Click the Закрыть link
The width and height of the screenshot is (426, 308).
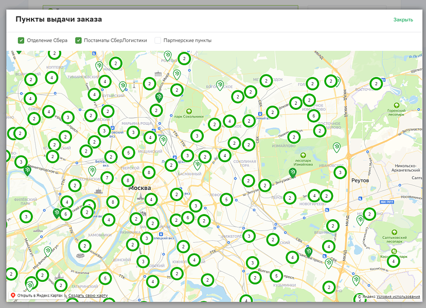click(x=403, y=20)
